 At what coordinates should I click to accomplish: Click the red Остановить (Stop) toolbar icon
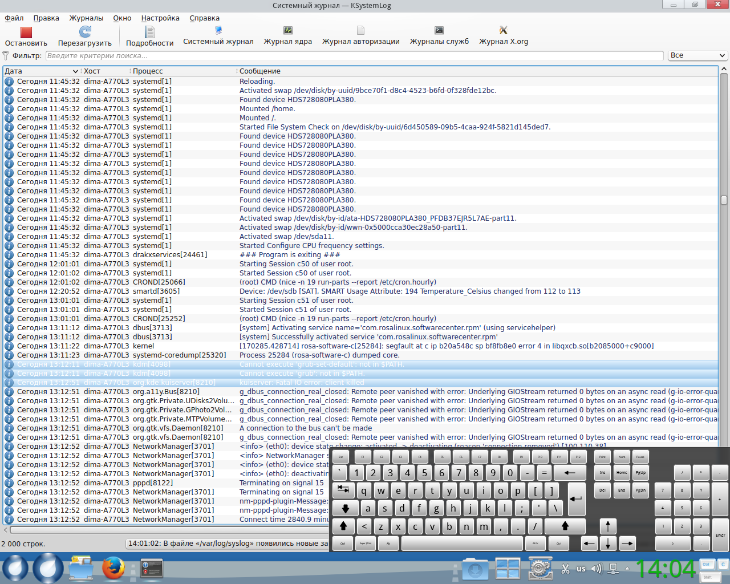pyautogui.click(x=26, y=33)
